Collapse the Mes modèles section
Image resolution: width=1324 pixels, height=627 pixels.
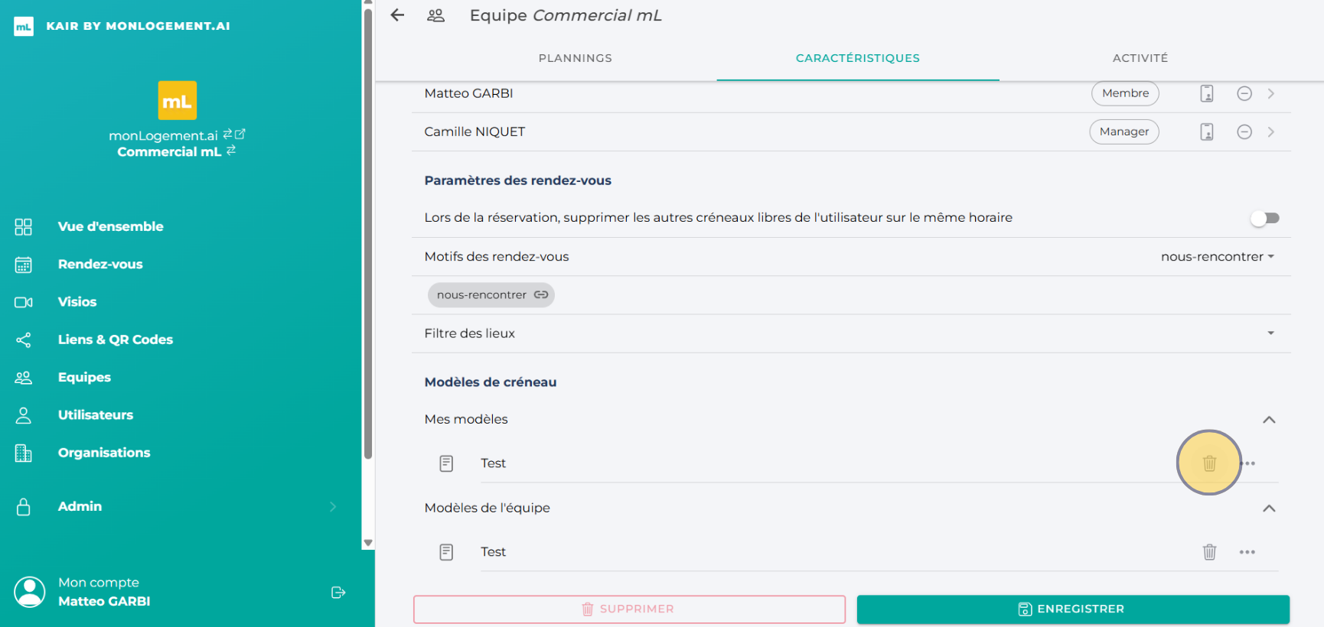(x=1268, y=420)
